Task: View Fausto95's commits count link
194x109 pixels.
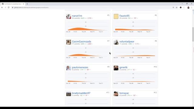Action: (123, 18)
